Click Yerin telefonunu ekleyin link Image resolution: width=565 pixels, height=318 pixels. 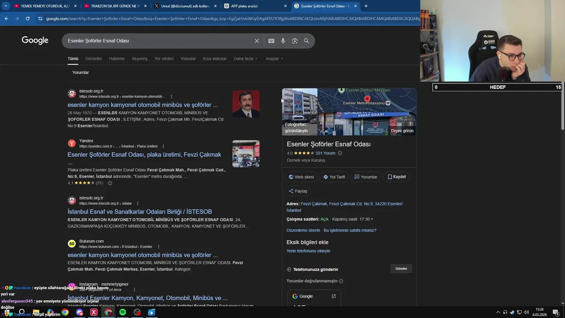[x=308, y=251]
